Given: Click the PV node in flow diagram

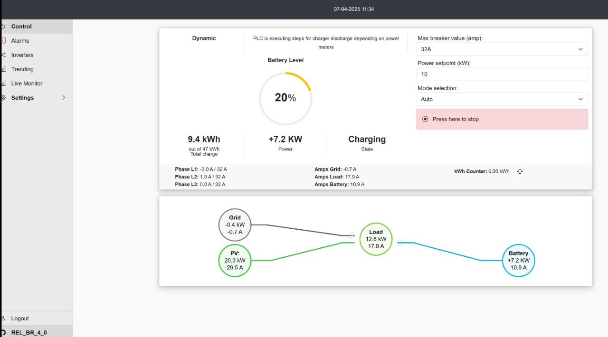Looking at the screenshot, I should coord(235,261).
